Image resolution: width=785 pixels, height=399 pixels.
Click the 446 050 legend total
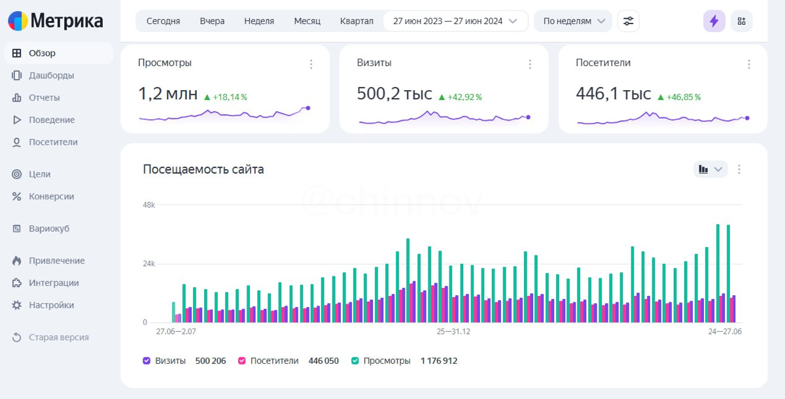click(324, 361)
